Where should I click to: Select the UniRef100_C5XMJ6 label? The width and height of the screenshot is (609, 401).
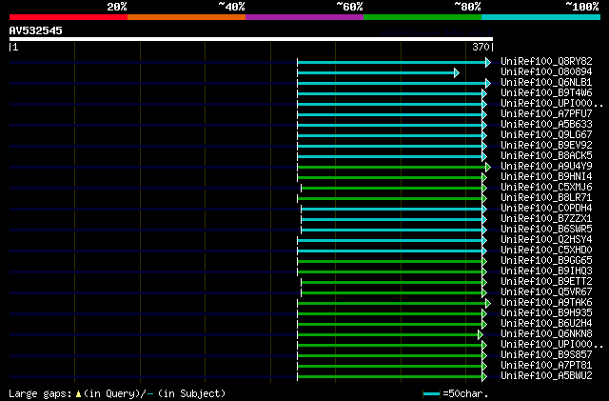[546, 188]
